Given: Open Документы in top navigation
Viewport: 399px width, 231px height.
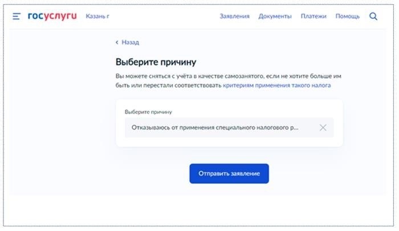Looking at the screenshot, I should tap(275, 17).
